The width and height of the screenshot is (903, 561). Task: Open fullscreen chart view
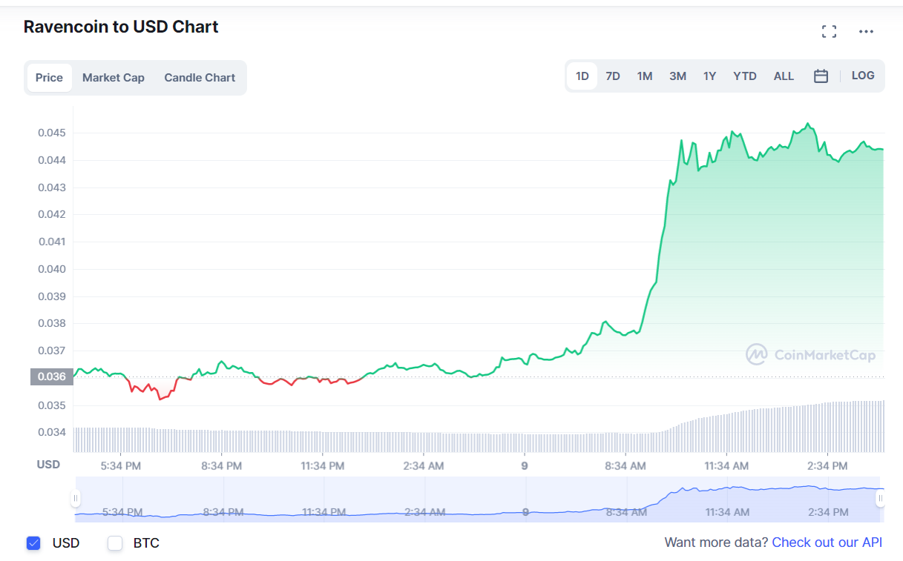click(829, 31)
